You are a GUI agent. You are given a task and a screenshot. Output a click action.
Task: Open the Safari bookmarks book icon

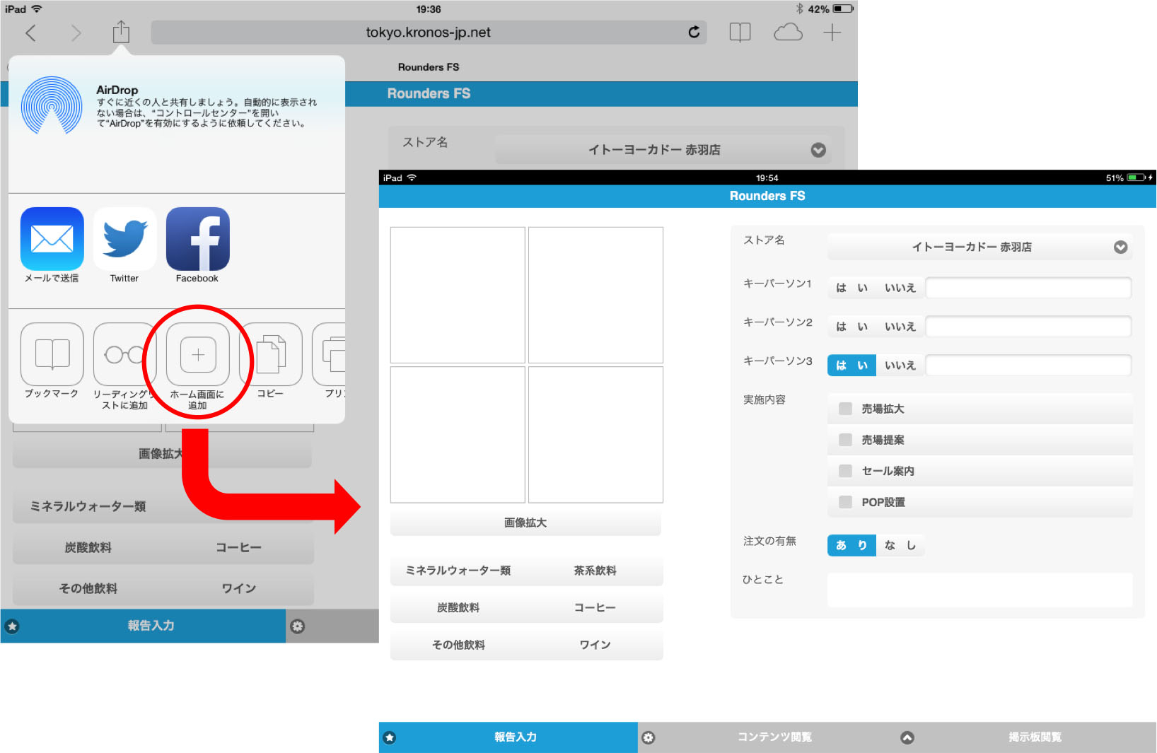740,33
